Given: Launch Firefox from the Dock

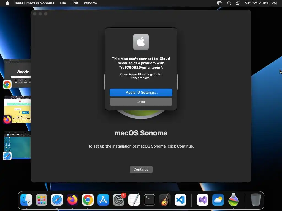Looking at the screenshot, I should 72,200.
